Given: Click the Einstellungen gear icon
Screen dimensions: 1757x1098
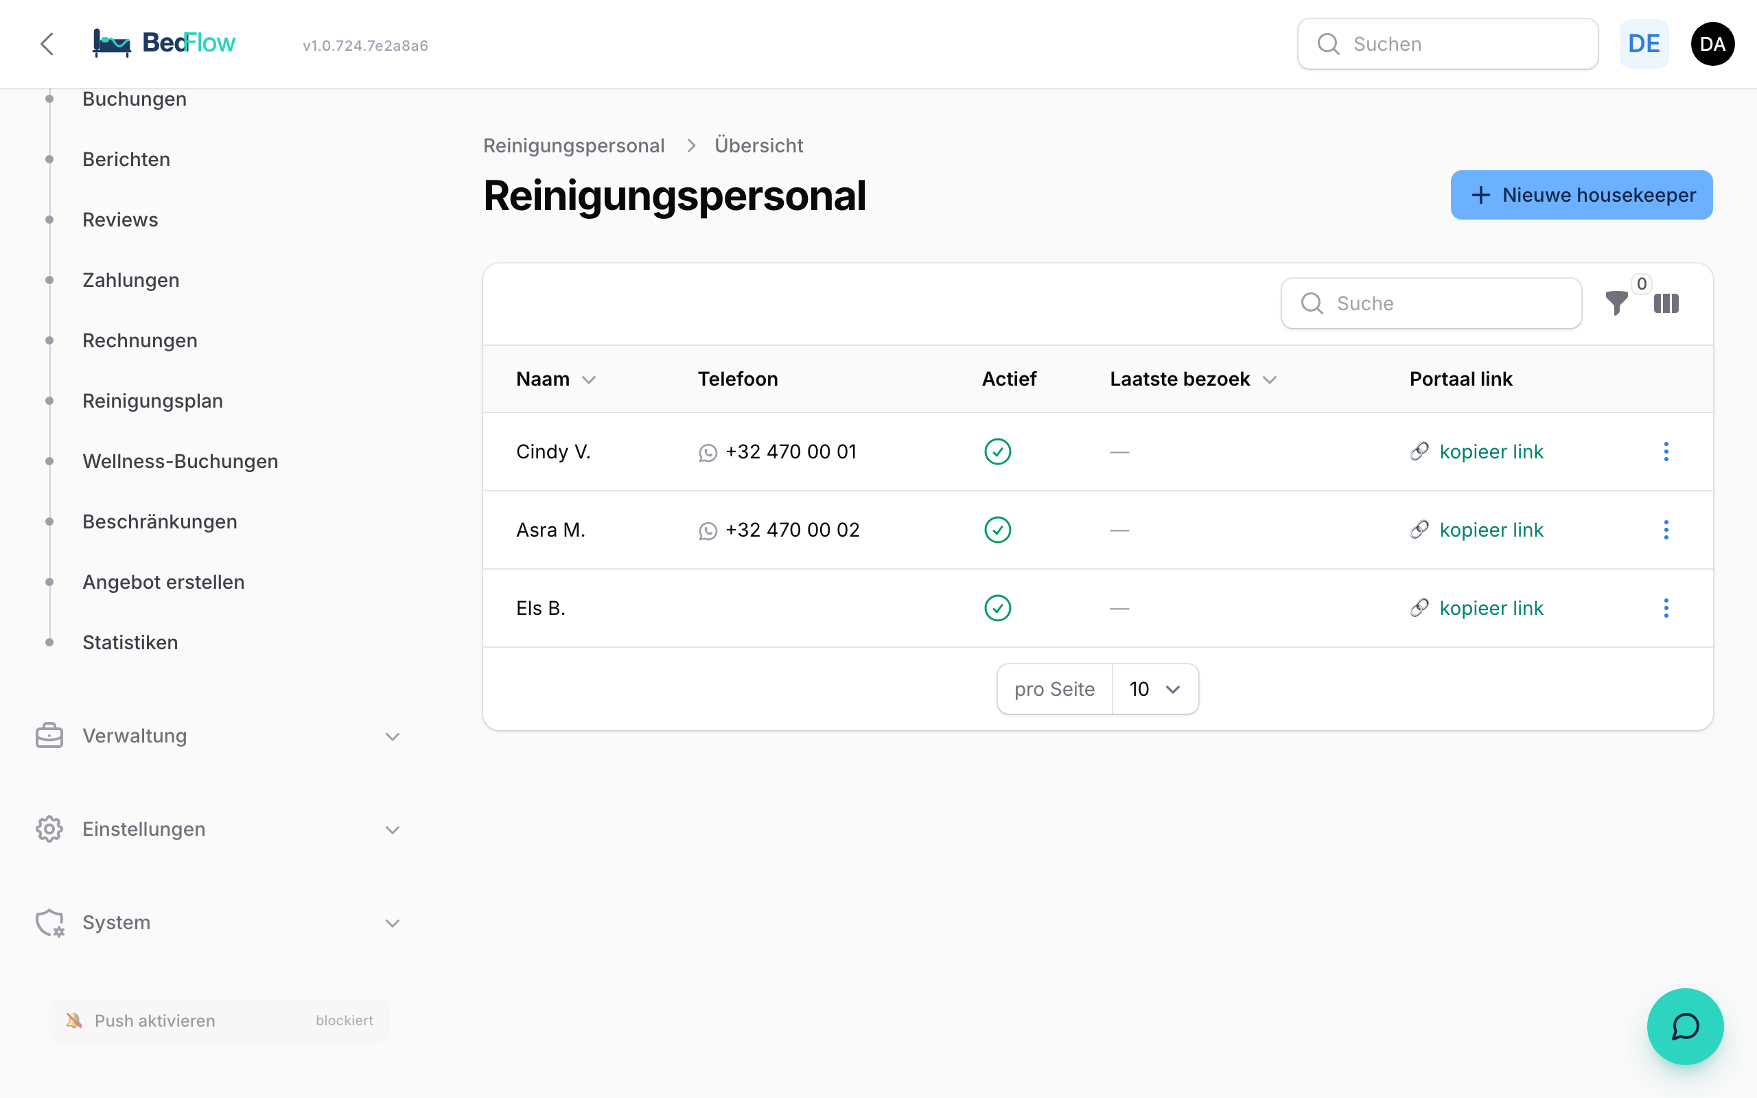Looking at the screenshot, I should 49,829.
